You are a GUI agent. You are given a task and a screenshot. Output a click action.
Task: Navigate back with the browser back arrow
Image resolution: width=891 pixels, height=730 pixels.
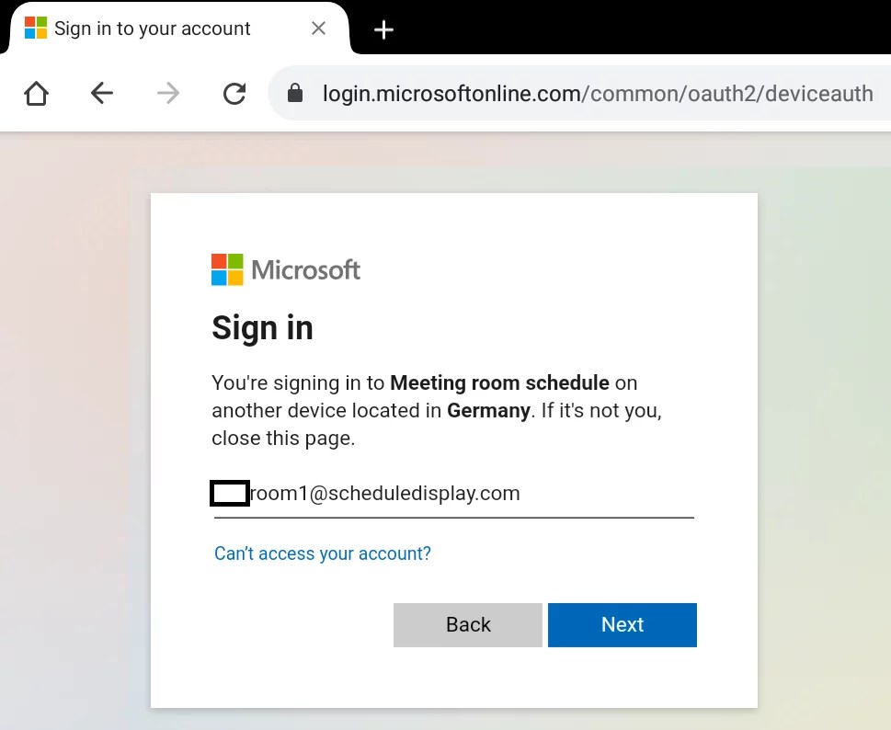[101, 93]
